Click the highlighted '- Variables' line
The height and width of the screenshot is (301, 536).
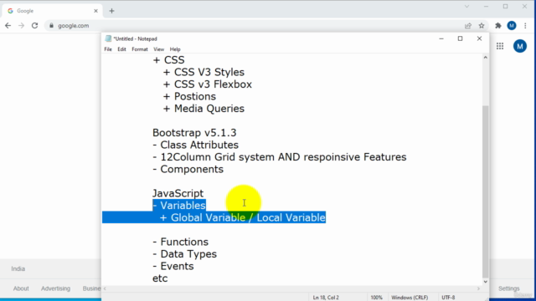179,206
